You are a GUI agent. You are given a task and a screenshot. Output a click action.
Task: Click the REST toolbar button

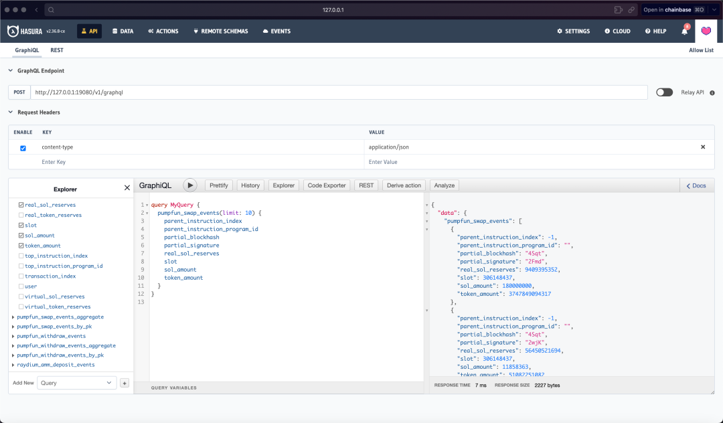[x=366, y=185]
